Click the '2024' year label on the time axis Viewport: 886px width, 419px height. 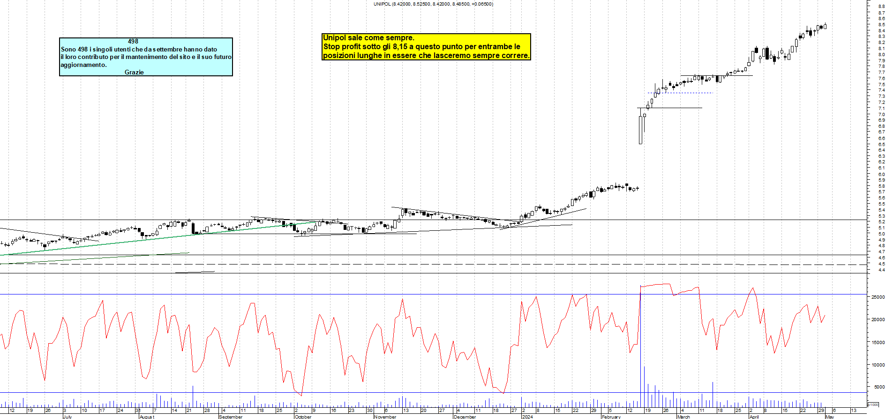point(527,417)
